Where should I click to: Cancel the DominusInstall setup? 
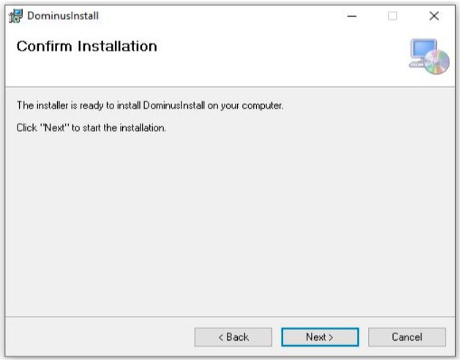pyautogui.click(x=407, y=337)
